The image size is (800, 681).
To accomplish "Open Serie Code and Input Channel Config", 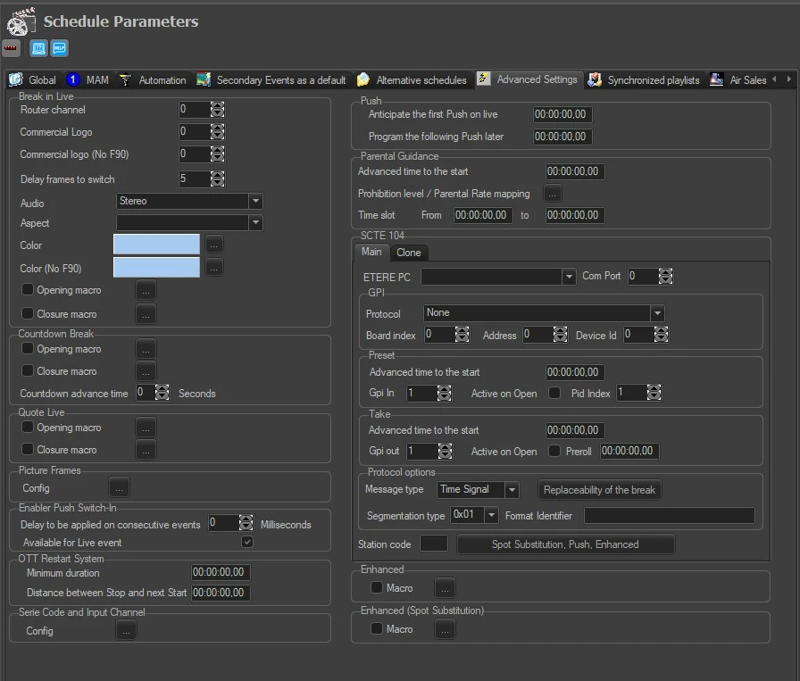I will 126,630.
